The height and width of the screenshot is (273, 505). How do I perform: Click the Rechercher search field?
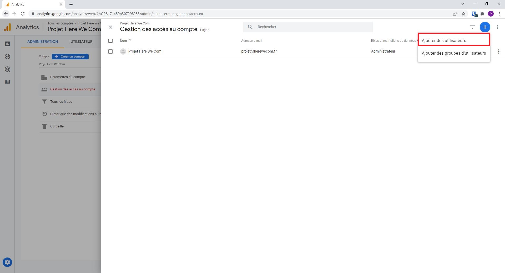[308, 27]
